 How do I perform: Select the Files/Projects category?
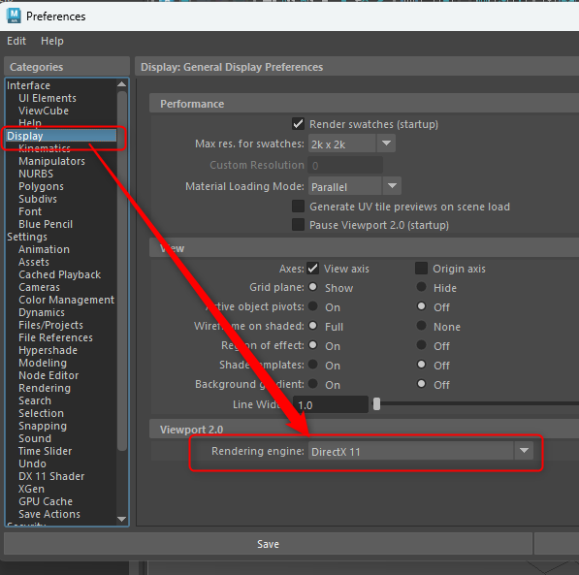[x=50, y=325]
